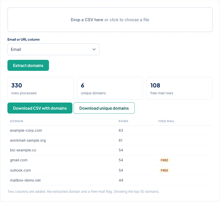Click the CSV drop zone to choose a file
The image size is (220, 202).
(x=110, y=20)
